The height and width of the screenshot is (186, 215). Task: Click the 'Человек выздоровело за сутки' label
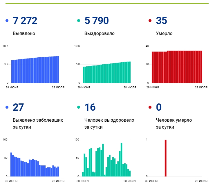109,124
